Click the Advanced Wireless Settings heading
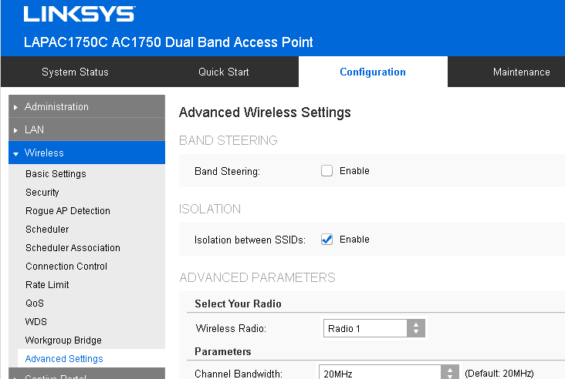 (x=265, y=112)
